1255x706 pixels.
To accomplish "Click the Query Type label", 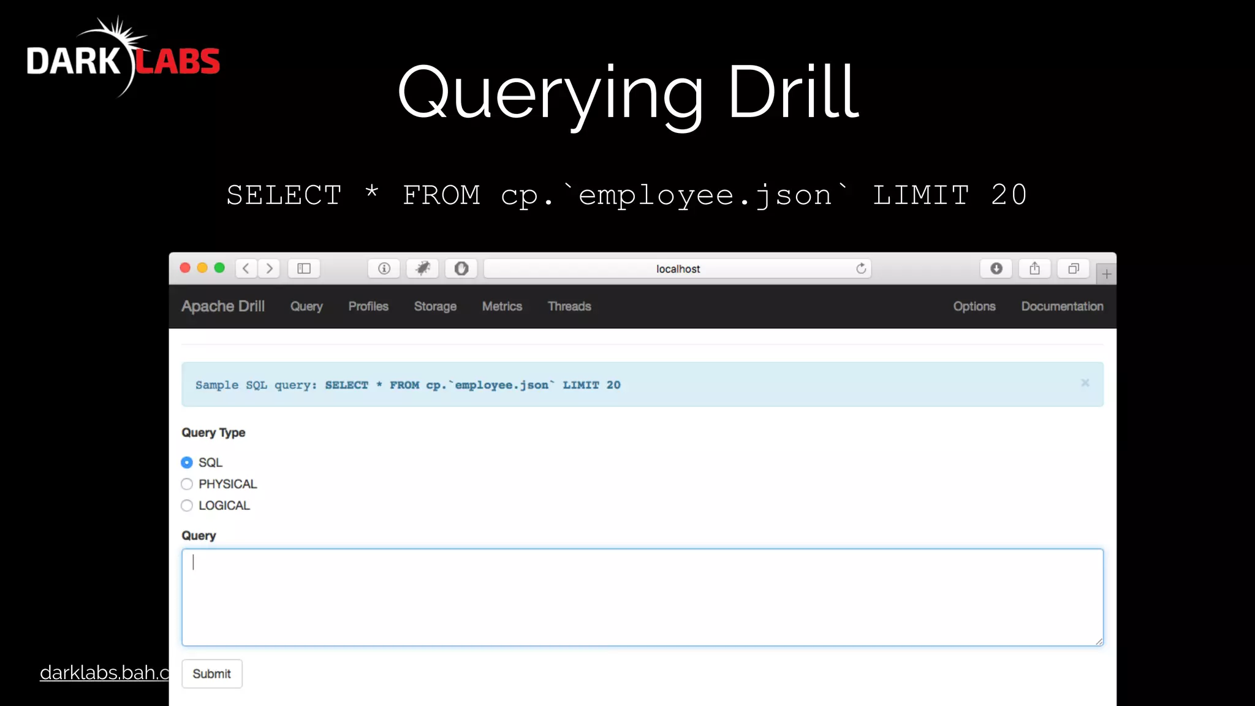I will [213, 433].
